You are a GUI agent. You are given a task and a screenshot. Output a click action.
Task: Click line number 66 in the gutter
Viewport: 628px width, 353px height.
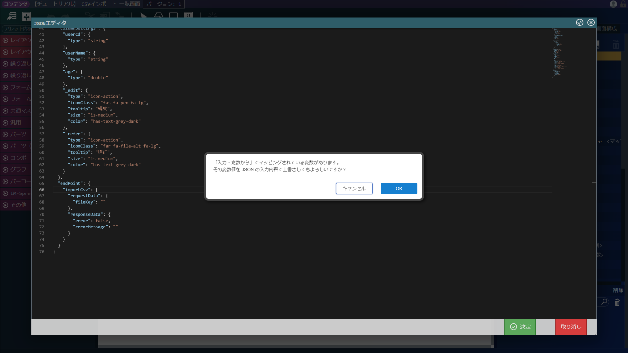click(42, 190)
